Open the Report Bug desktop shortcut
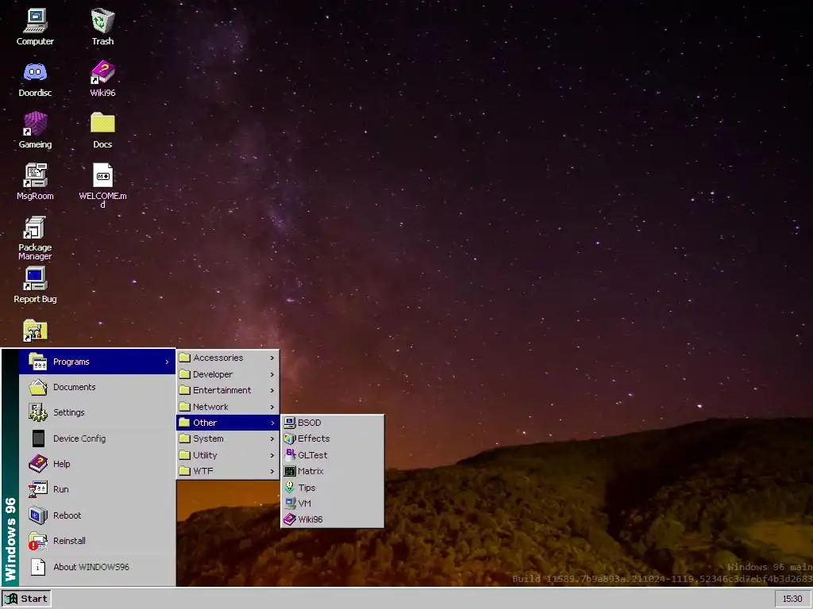This screenshot has height=609, width=813. point(35,285)
